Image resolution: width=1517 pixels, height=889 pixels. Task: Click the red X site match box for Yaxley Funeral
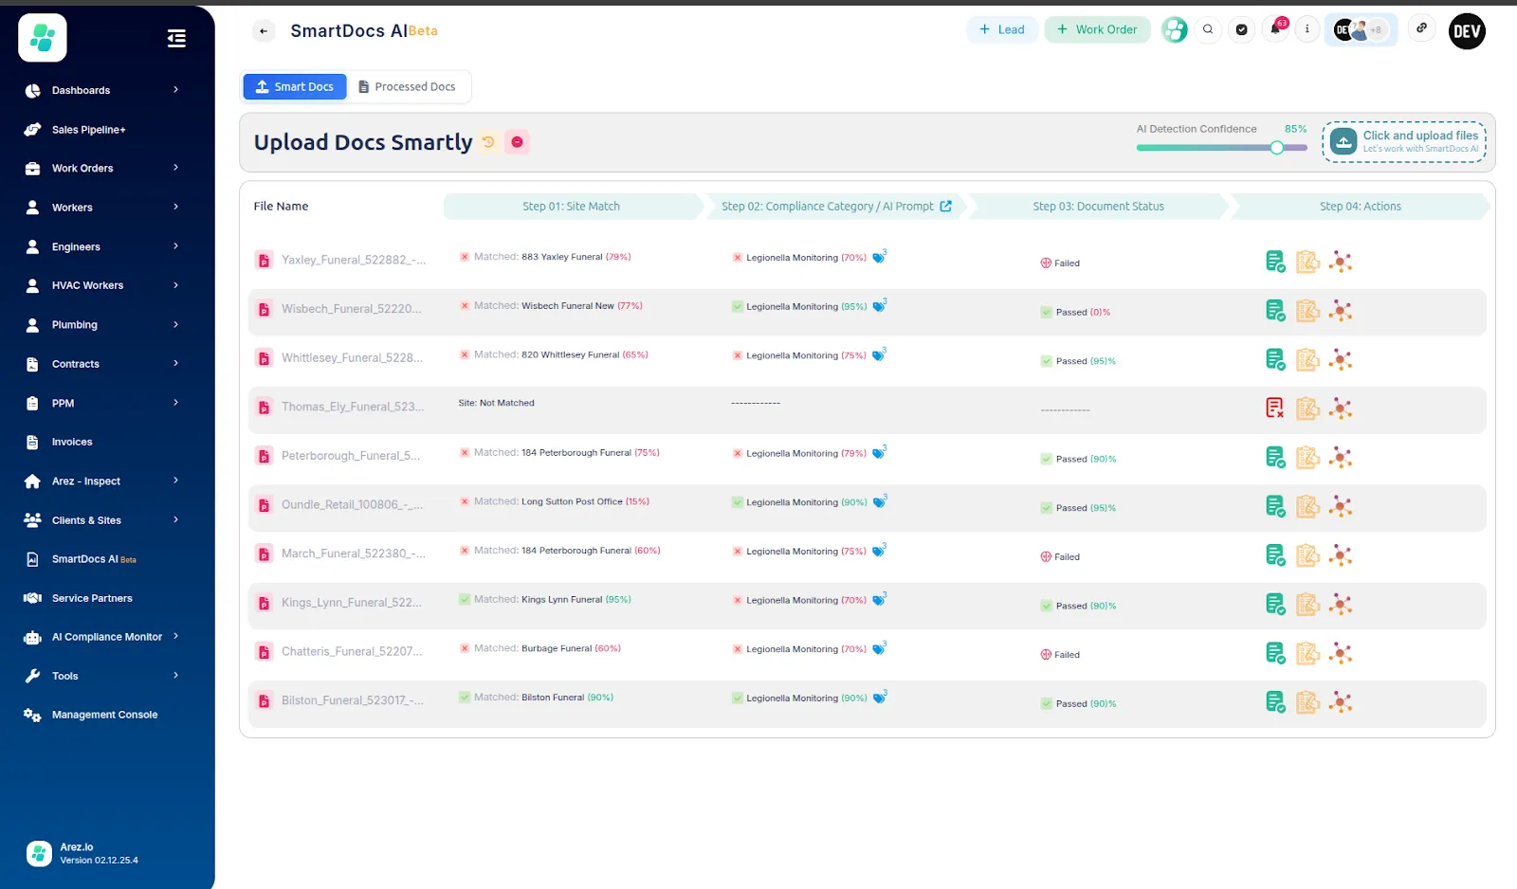point(465,257)
